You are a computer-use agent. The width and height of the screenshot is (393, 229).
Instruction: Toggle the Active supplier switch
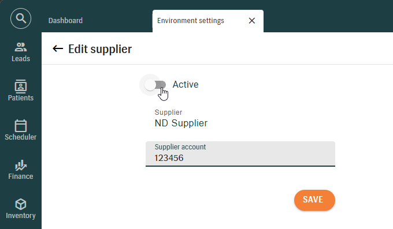(x=155, y=85)
